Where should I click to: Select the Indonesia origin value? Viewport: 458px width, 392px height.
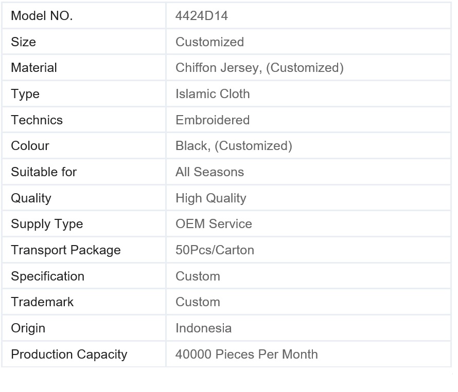203,328
